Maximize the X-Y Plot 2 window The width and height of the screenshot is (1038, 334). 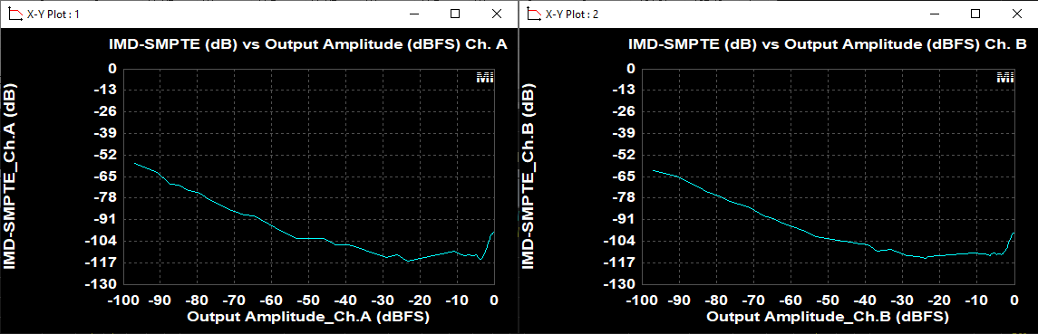point(975,14)
